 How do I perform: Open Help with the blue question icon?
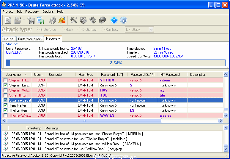pyautogui.click(x=114, y=20)
